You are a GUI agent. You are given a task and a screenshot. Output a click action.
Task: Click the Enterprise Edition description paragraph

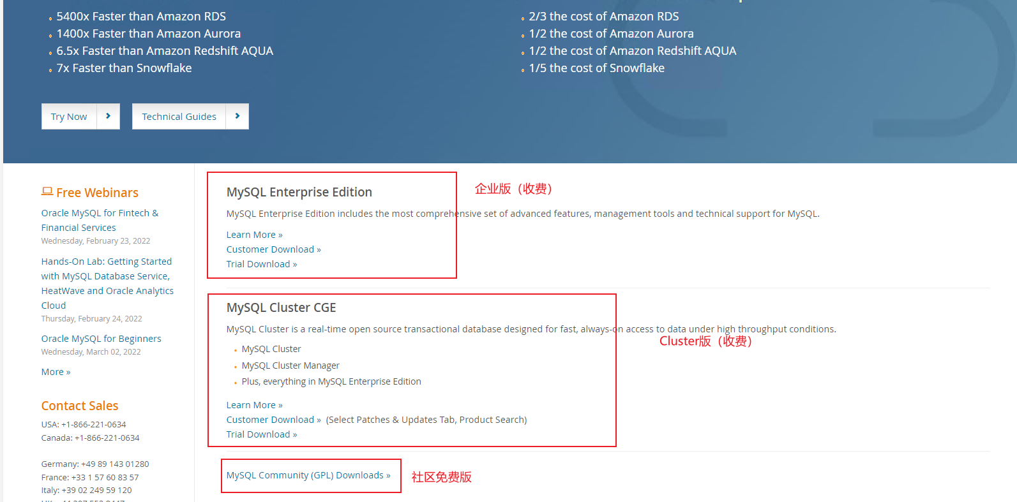click(x=523, y=214)
